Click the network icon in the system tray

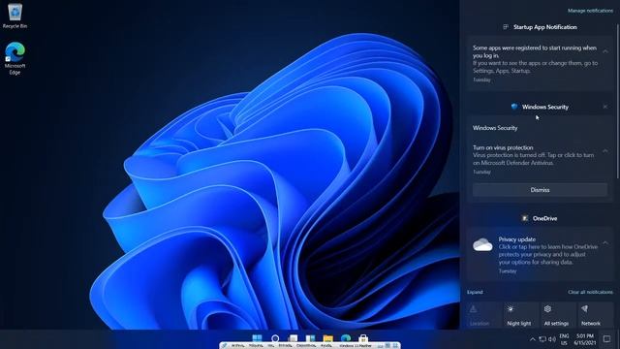coord(542,339)
